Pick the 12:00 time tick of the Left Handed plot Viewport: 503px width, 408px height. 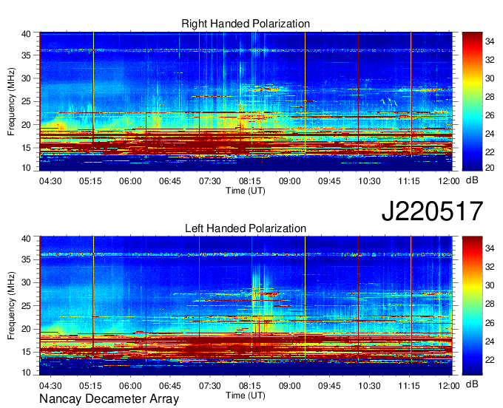click(x=449, y=386)
